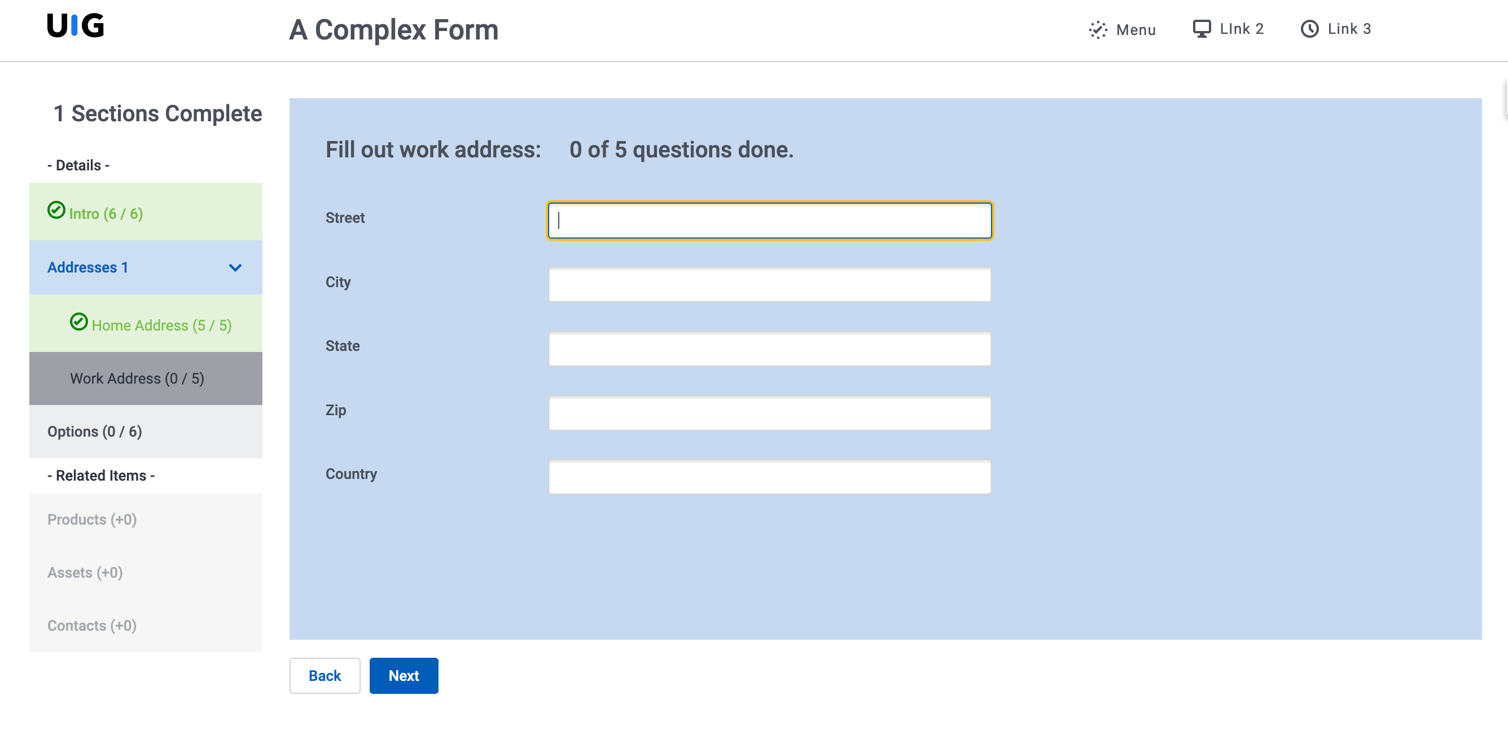Click the sparkle icon beside Menu
The image size is (1508, 739).
pos(1098,30)
